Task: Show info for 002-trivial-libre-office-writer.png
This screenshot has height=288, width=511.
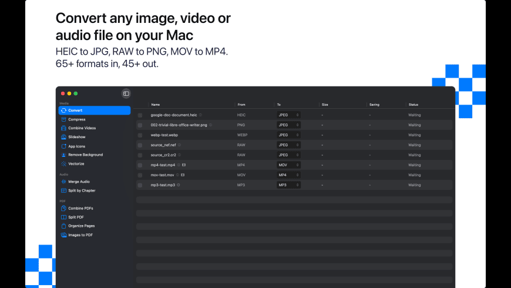Action: (x=210, y=125)
